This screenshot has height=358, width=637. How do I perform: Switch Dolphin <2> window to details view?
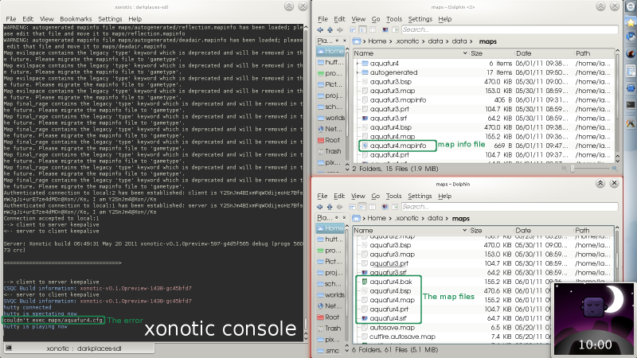pyautogui.click(x=362, y=29)
